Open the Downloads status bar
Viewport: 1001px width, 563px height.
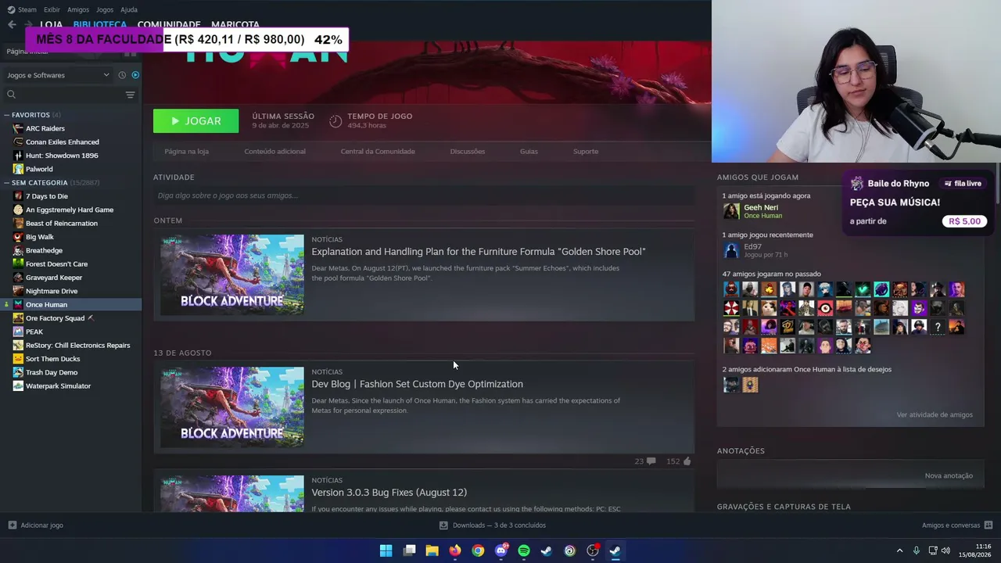coord(493,525)
